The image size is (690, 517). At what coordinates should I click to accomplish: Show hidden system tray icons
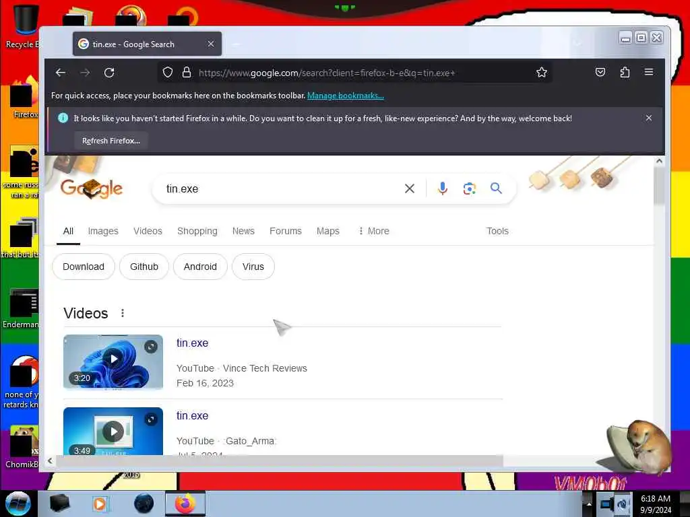tap(589, 504)
